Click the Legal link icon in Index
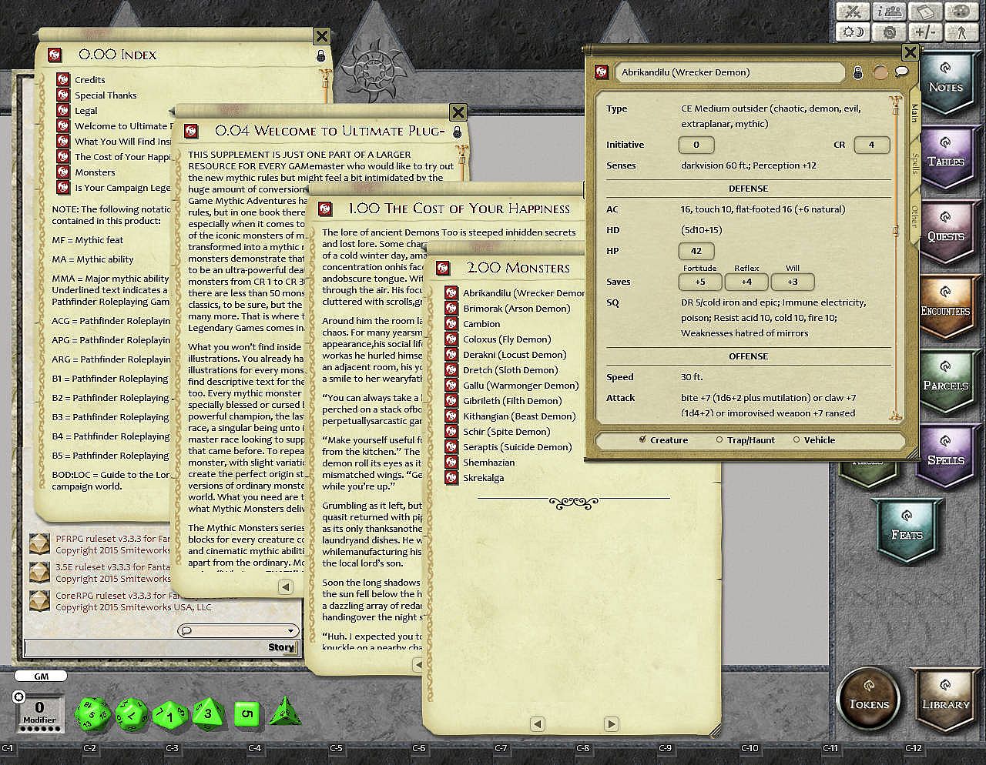 63,111
